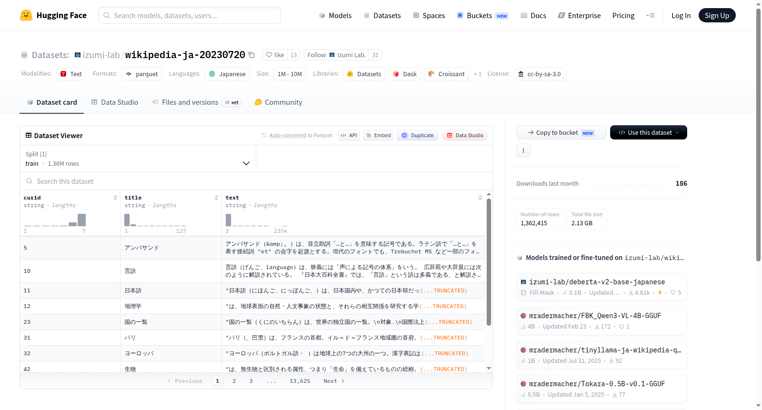Screen dimensions: 762x410
Task: Click the title length histogram bar
Action: pos(127,220)
